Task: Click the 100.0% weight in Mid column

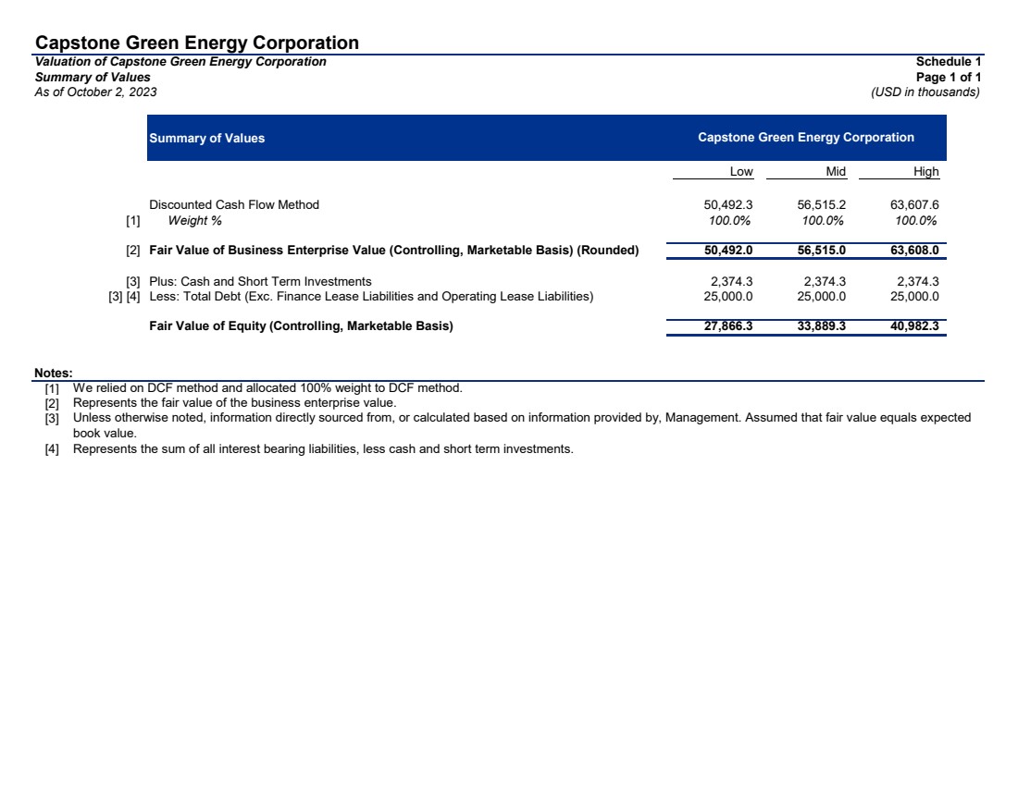Action: (x=823, y=221)
